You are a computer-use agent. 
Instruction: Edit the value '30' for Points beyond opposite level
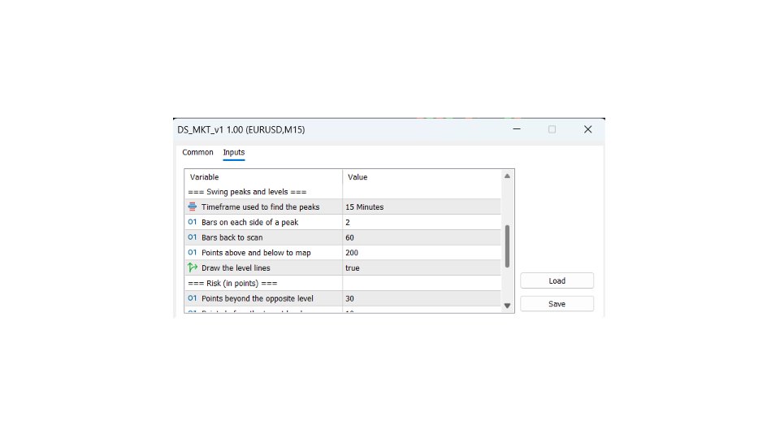point(422,298)
